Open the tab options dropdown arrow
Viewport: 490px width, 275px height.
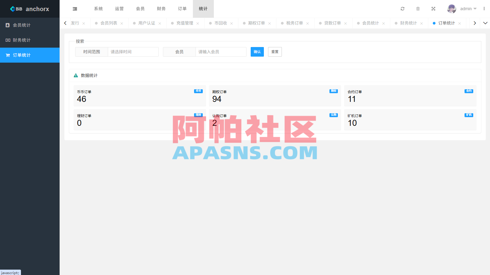click(485, 23)
